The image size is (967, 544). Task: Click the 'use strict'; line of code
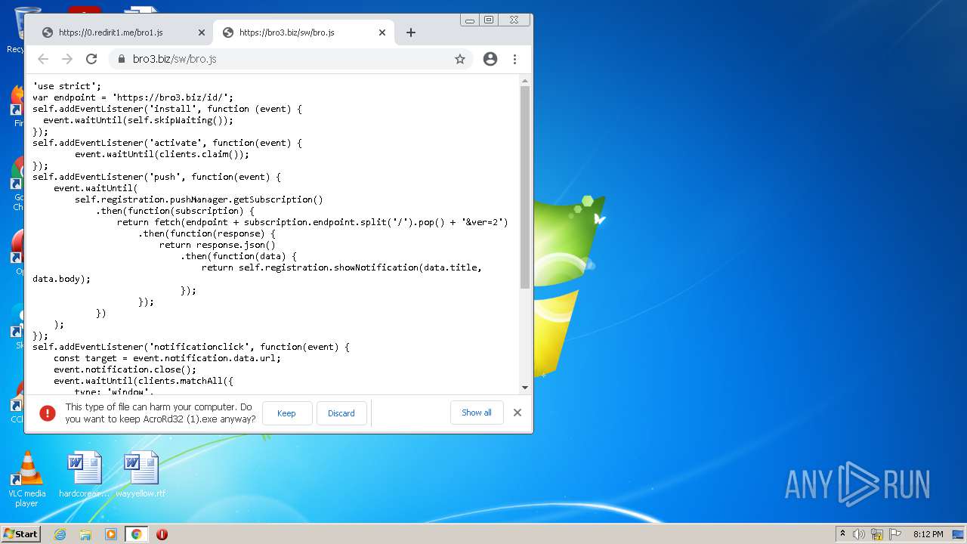66,86
